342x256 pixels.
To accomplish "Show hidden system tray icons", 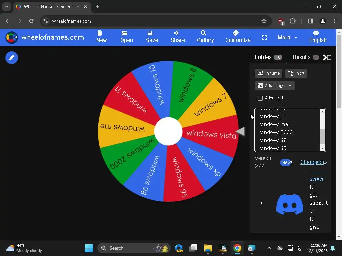I will (x=269, y=248).
